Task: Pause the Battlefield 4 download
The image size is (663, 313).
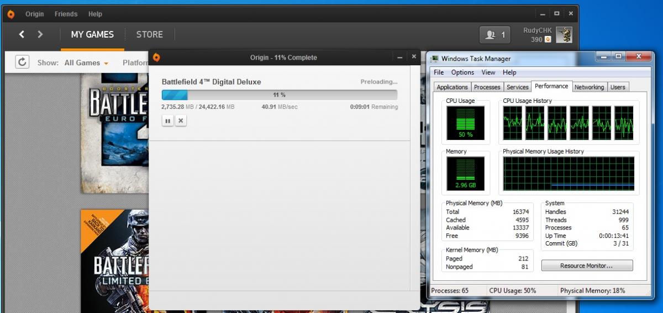Action: tap(167, 121)
